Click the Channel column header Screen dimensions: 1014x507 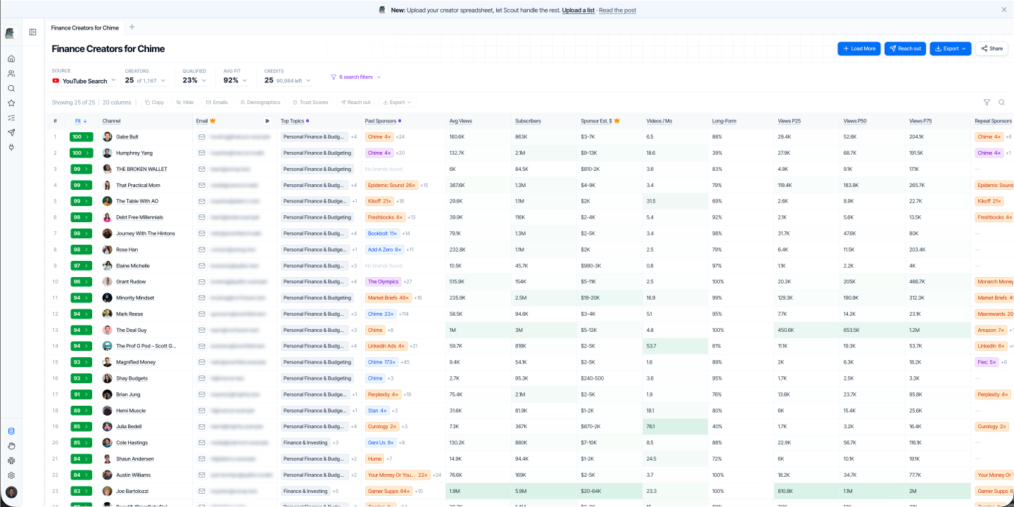pos(111,121)
